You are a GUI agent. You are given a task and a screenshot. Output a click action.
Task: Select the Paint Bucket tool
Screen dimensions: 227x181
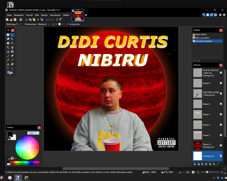(8, 51)
